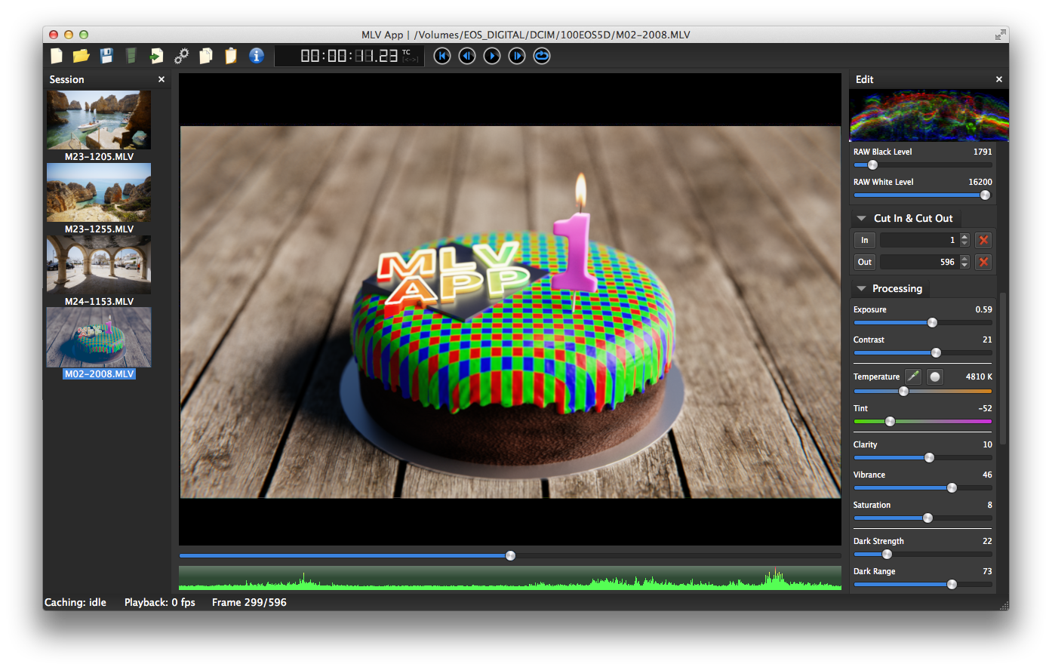This screenshot has width=1052, height=670.
Task: Adjust the Contrast slider
Action: click(x=923, y=353)
